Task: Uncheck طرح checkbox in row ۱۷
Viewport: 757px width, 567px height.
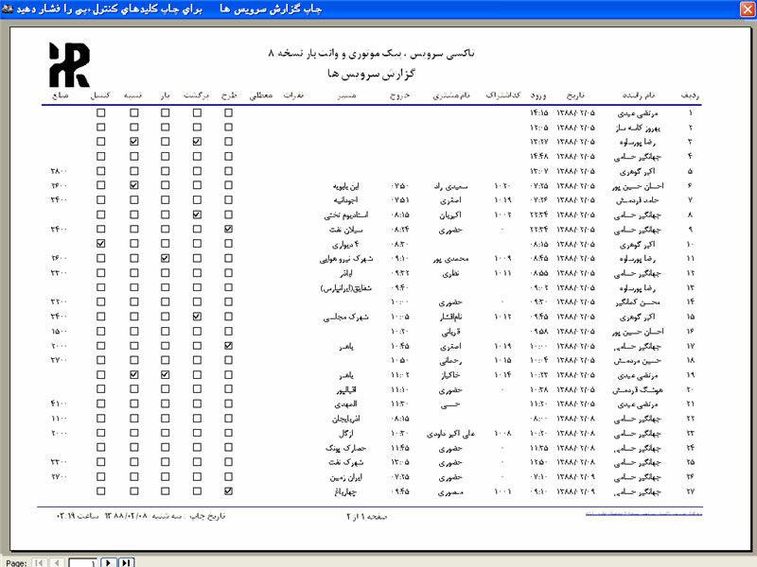Action: coord(228,346)
